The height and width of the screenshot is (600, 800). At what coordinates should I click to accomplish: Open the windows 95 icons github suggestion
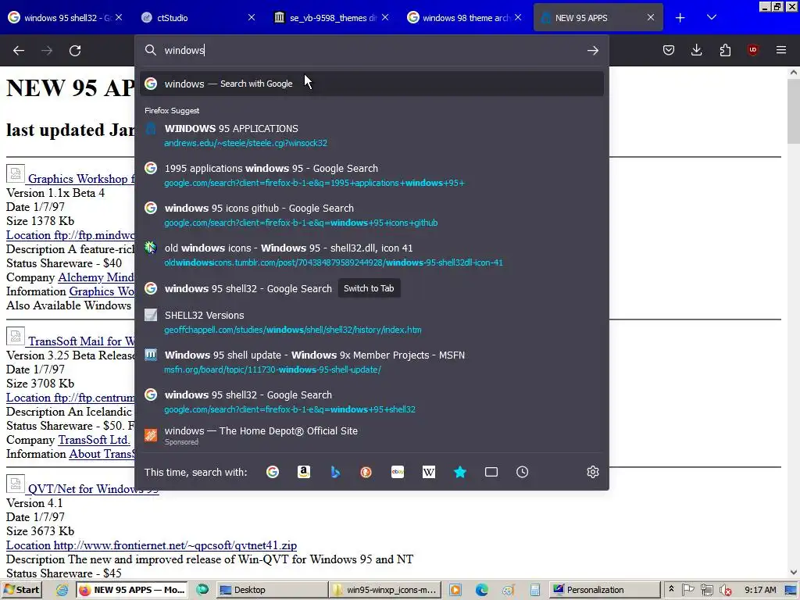372,215
